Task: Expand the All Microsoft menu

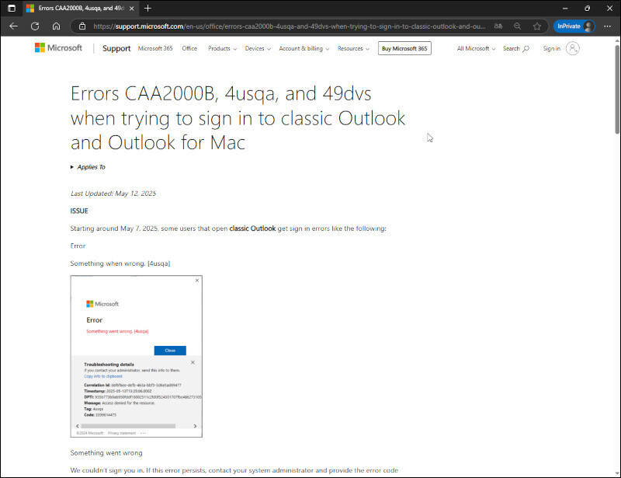Action: [x=476, y=48]
